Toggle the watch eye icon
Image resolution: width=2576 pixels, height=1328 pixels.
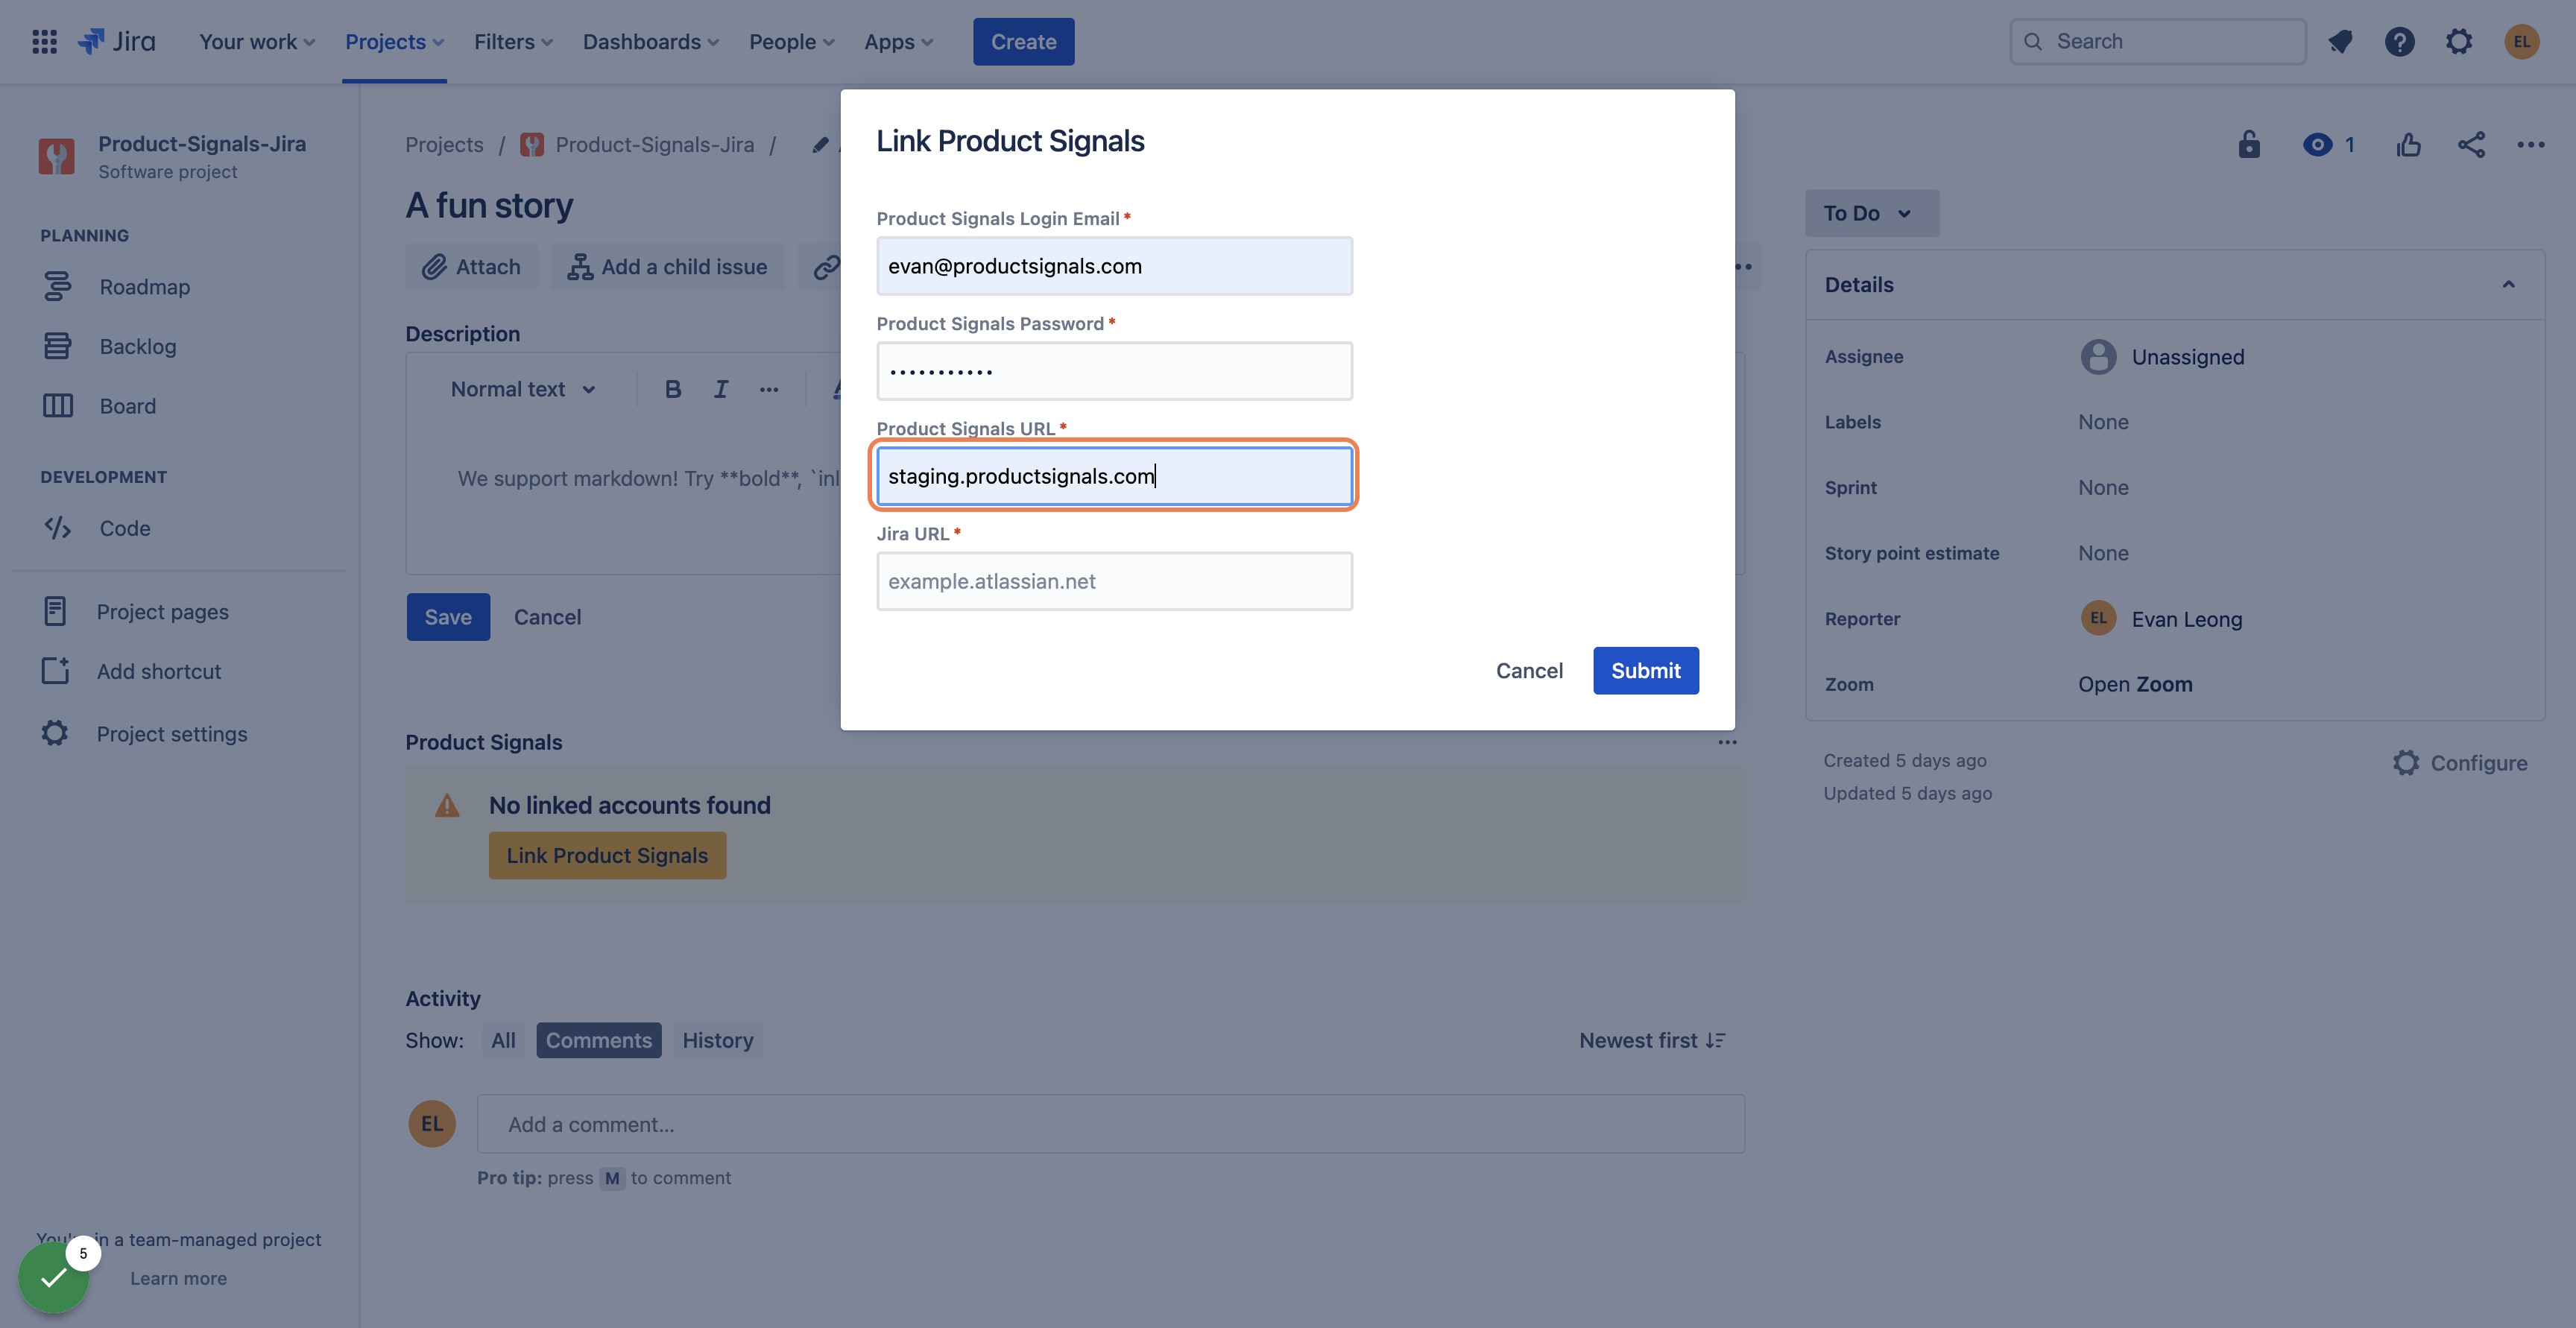coord(2317,144)
